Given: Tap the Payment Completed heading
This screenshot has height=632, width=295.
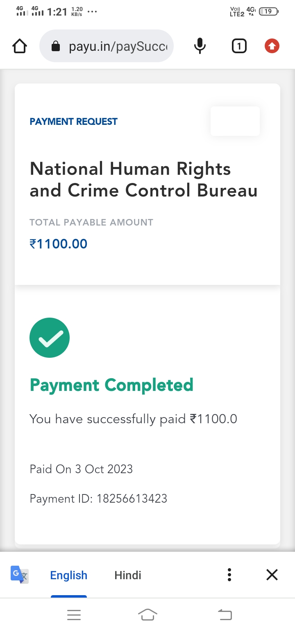Looking at the screenshot, I should (x=111, y=385).
